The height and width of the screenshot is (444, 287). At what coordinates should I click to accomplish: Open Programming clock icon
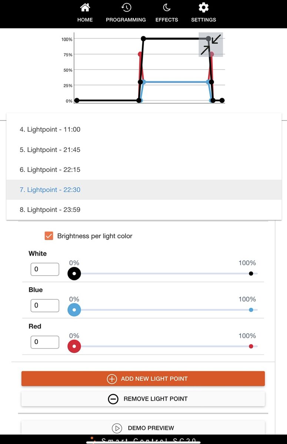click(x=126, y=8)
